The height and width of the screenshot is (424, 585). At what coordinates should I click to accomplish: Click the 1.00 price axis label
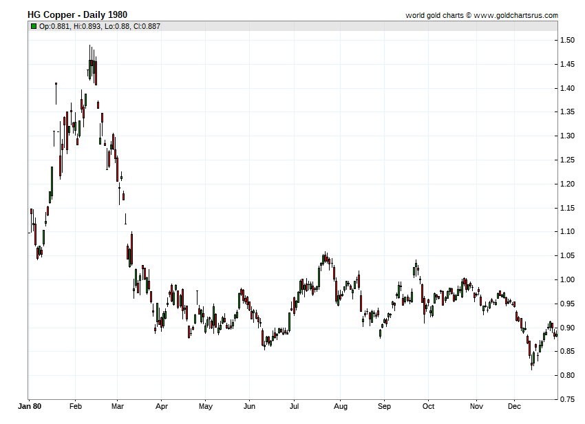567,279
